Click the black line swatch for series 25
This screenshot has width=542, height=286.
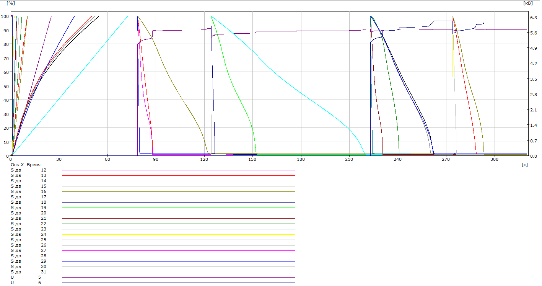coord(178,240)
